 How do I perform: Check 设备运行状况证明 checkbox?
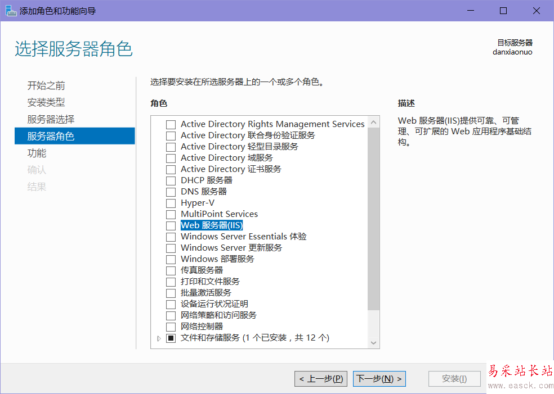click(171, 305)
